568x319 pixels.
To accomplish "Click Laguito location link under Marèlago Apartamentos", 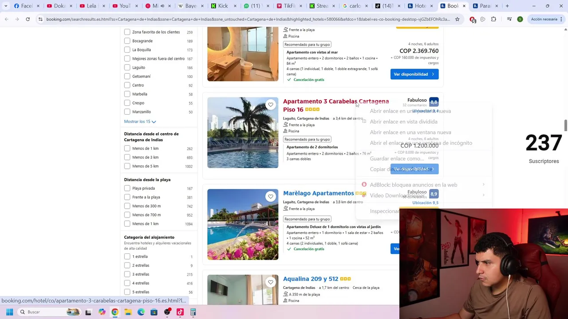I will click(x=306, y=202).
